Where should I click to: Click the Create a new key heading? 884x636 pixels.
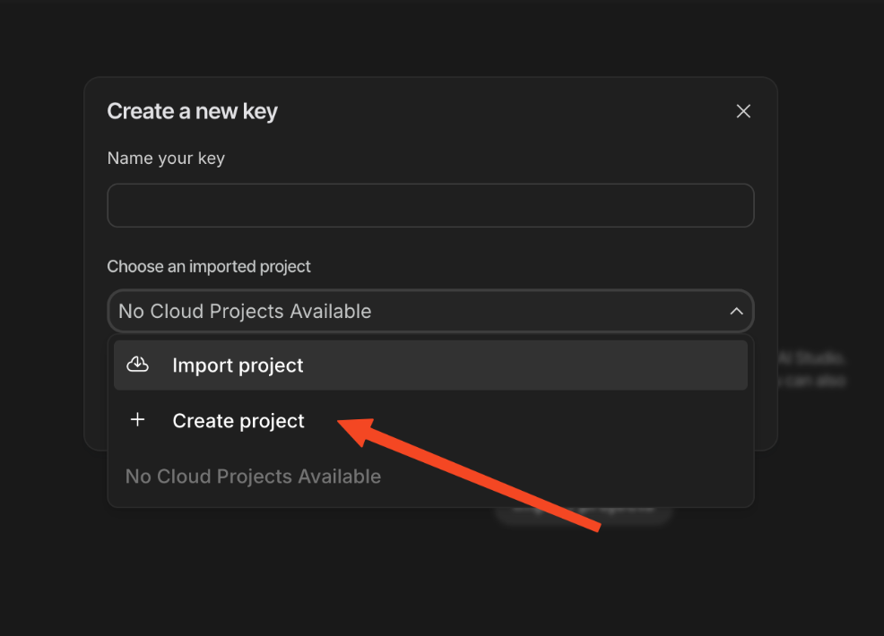[x=192, y=111]
